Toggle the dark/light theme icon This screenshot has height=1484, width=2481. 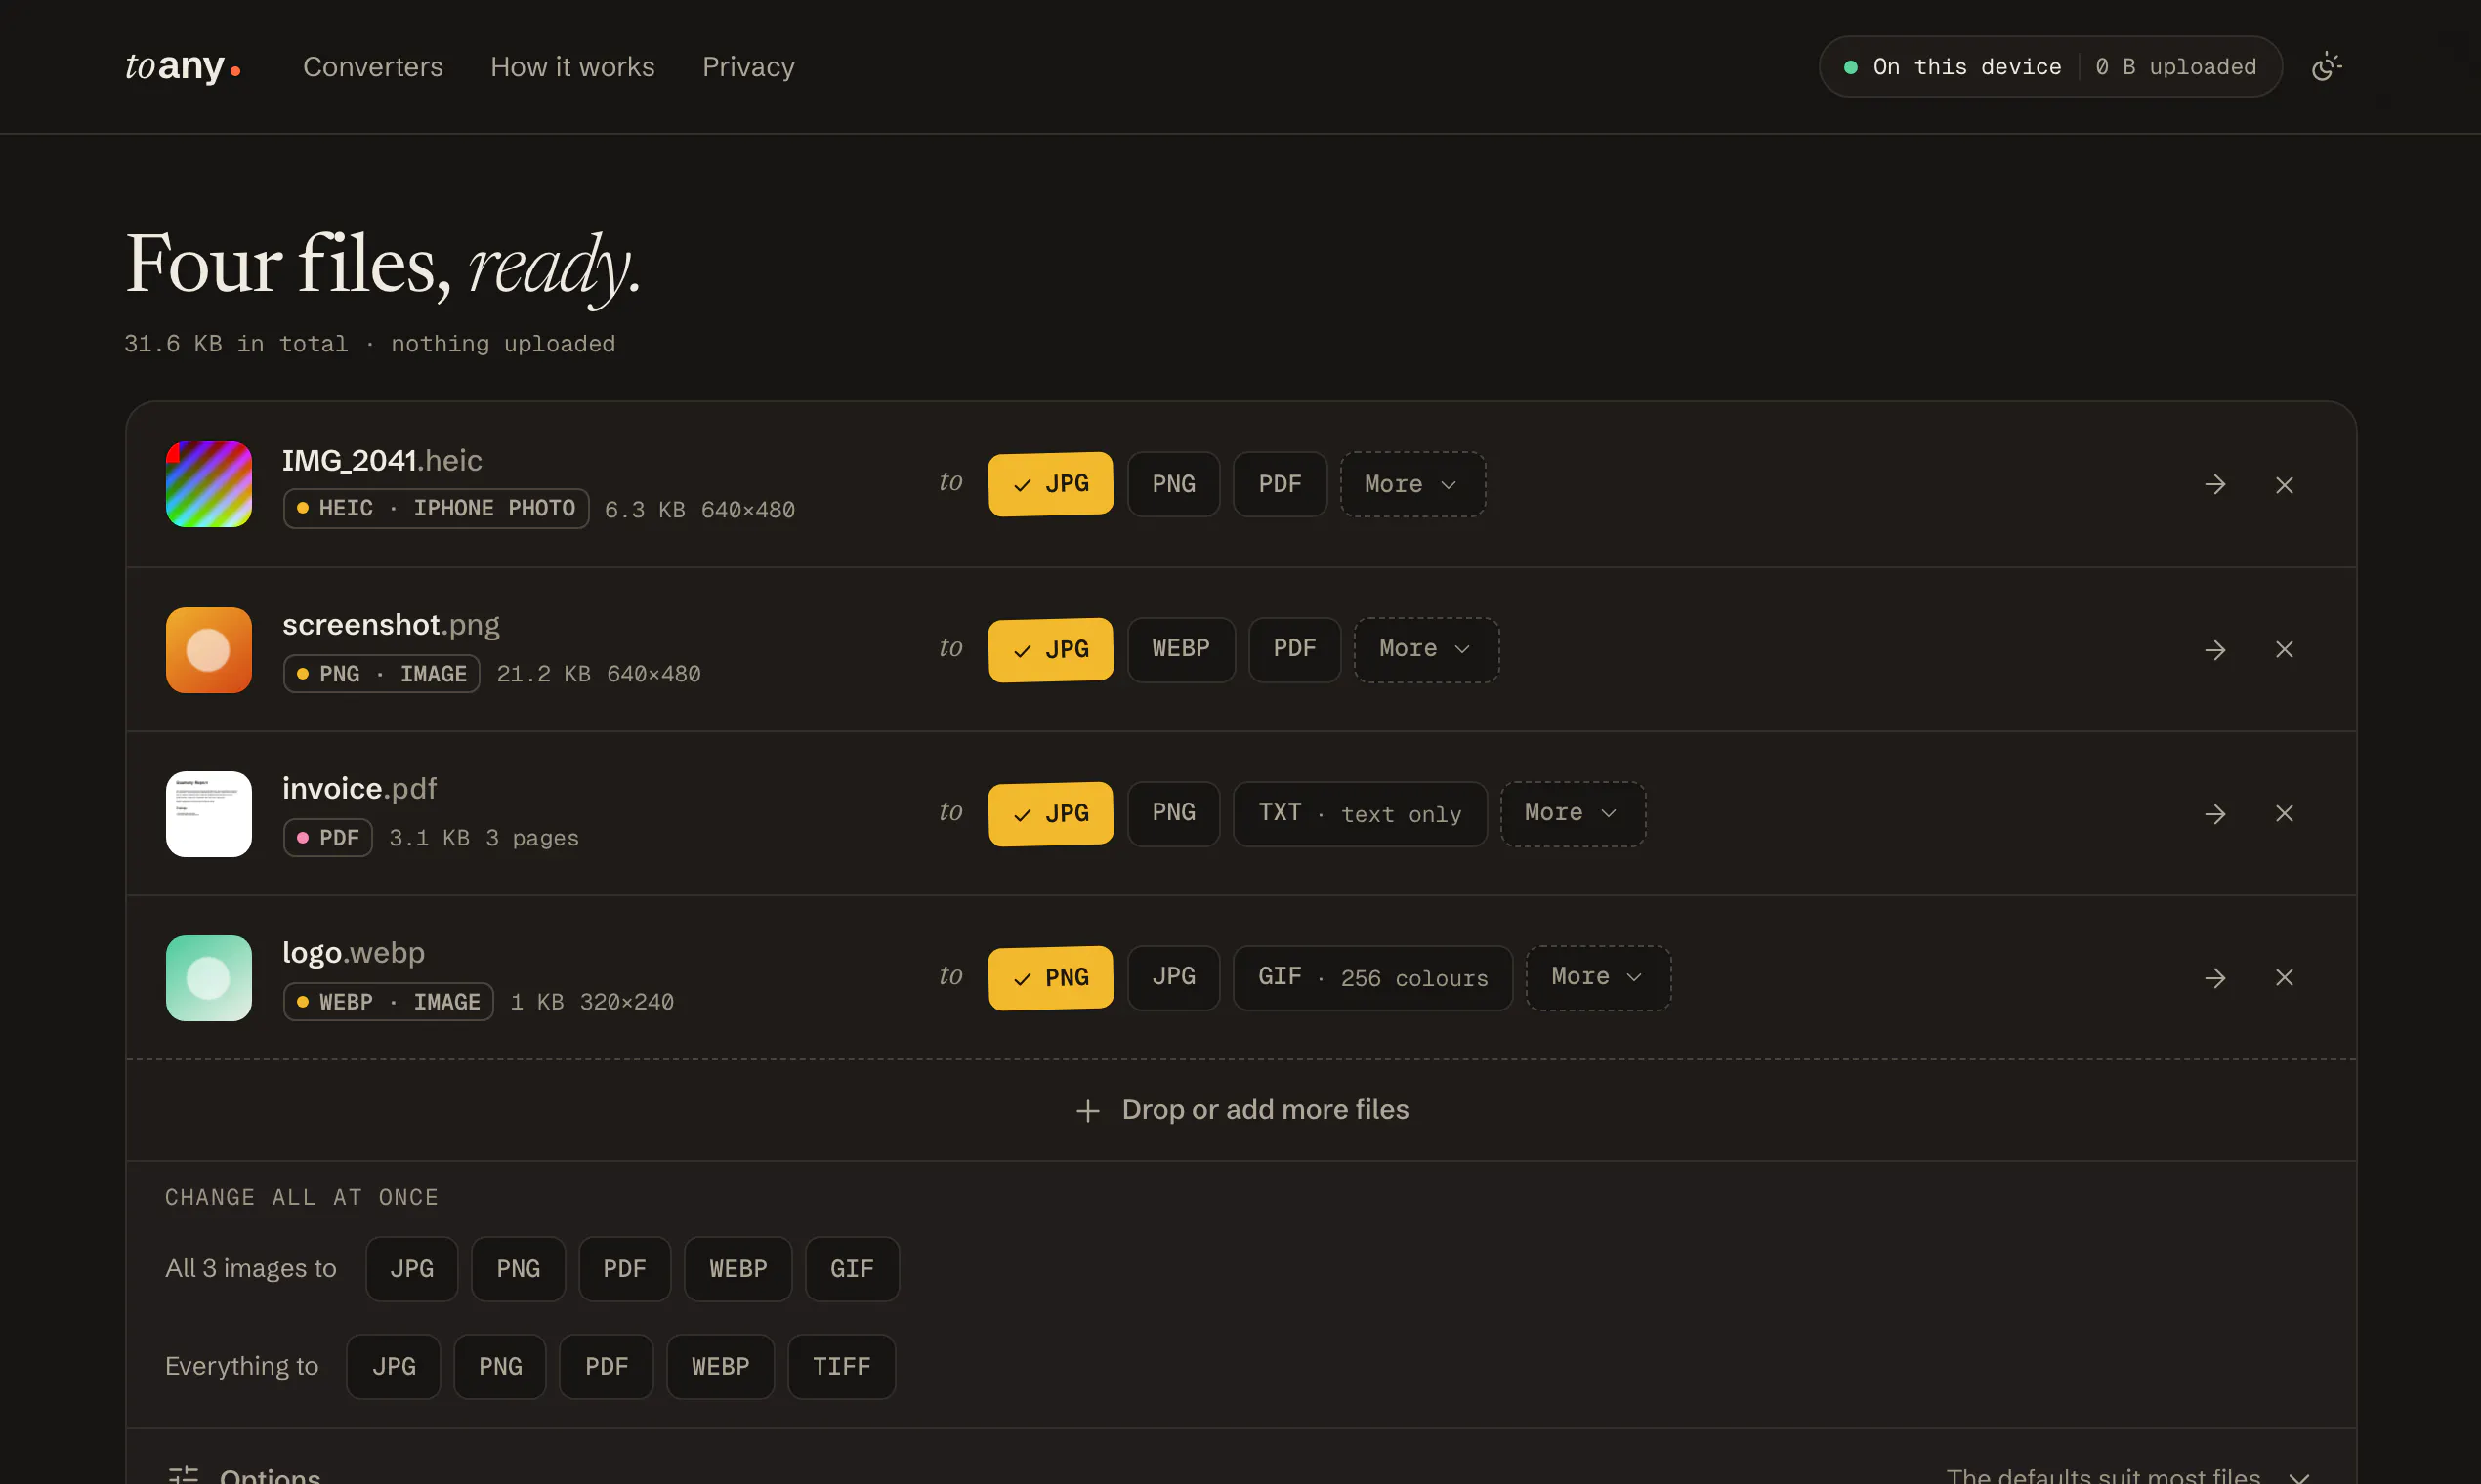(x=2326, y=67)
